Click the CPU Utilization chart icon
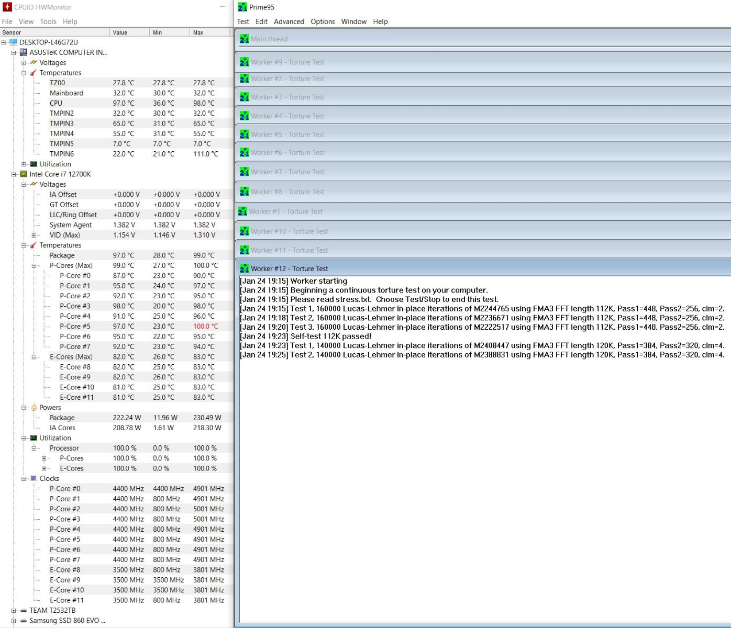Viewport: 731px width, 628px height. pos(34,438)
